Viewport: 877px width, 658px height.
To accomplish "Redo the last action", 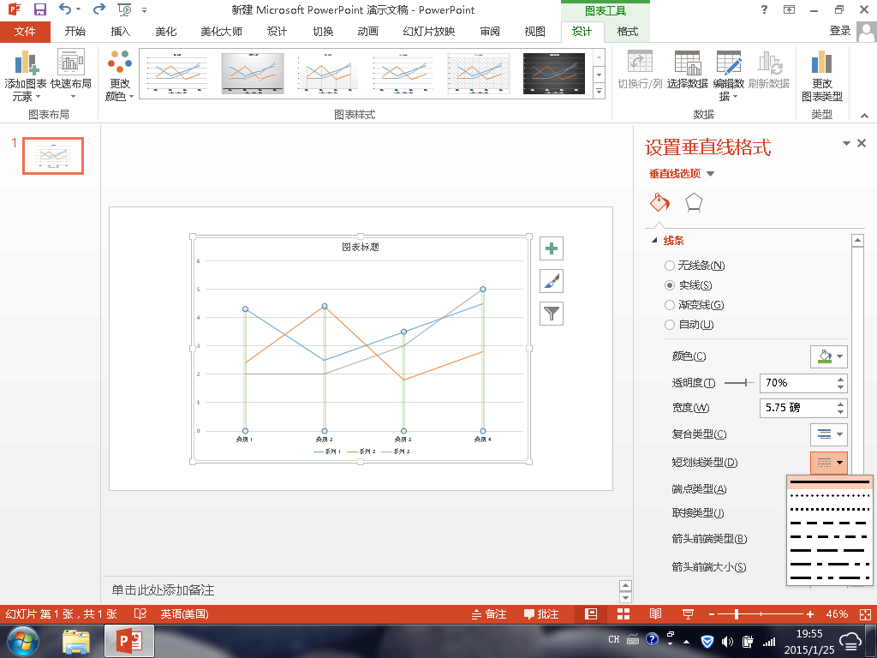I will pyautogui.click(x=99, y=9).
